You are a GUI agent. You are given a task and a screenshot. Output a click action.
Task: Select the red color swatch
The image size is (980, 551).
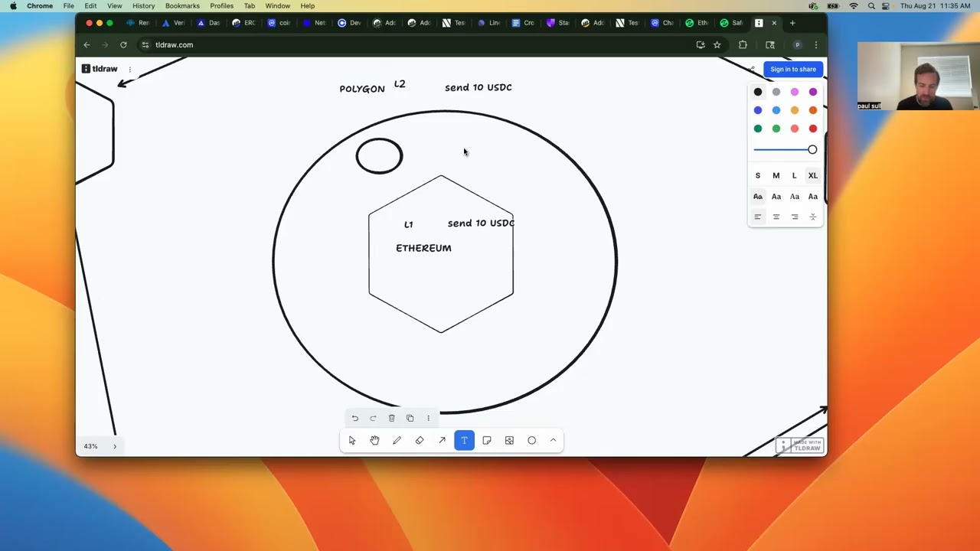click(813, 129)
